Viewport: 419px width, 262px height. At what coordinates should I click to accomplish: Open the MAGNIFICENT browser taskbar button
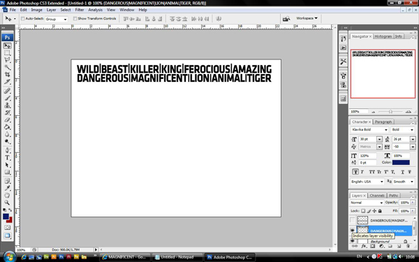click(125, 257)
